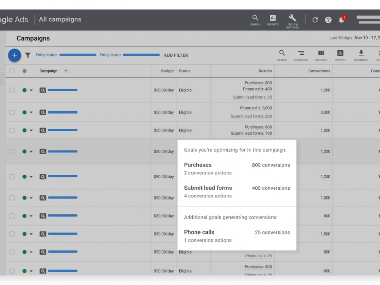
Task: Click '800 conversions' value in popup
Action: 271,165
